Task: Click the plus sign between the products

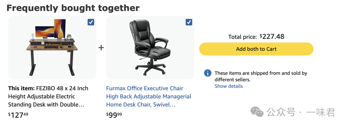Action: point(101,48)
